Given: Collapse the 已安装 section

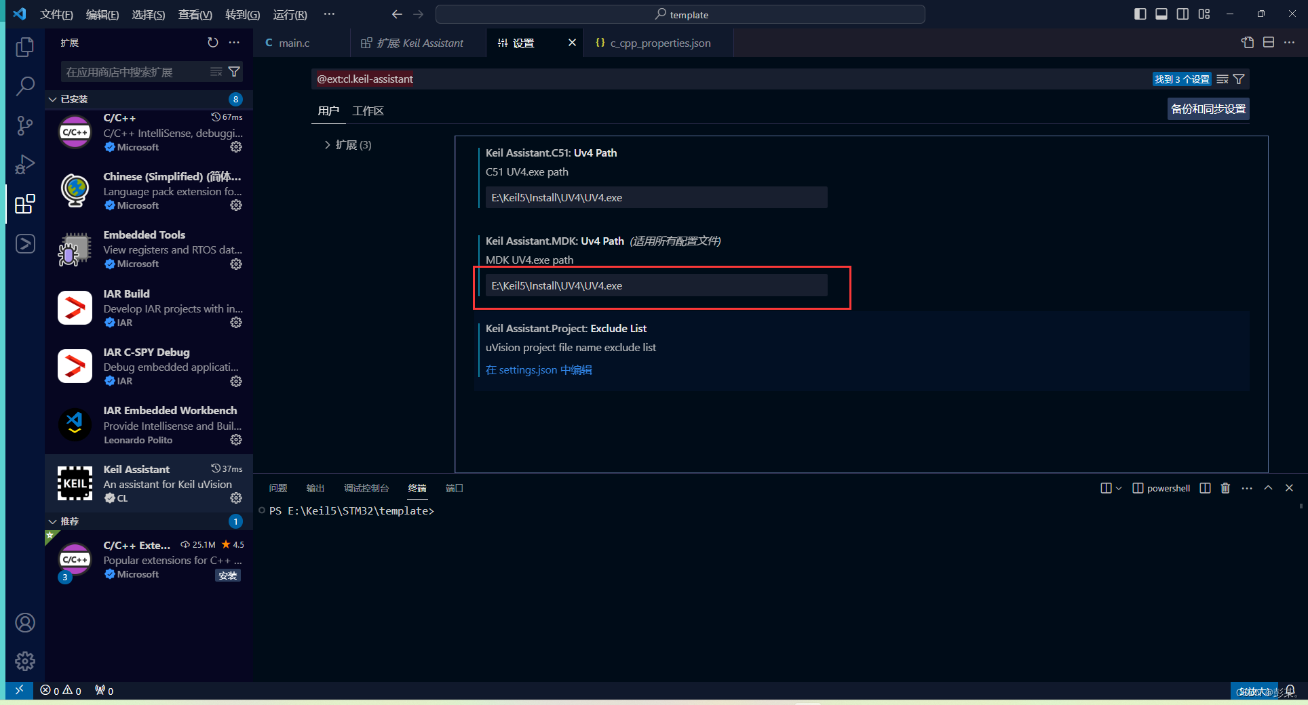Looking at the screenshot, I should [52, 99].
